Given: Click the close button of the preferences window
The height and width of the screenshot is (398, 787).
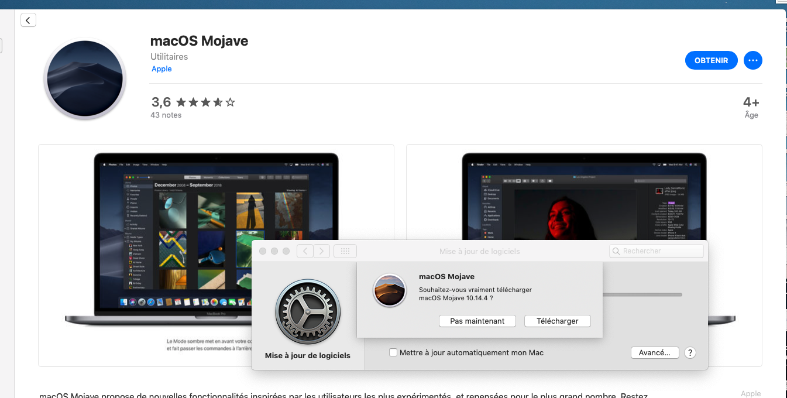Looking at the screenshot, I should click(x=263, y=251).
